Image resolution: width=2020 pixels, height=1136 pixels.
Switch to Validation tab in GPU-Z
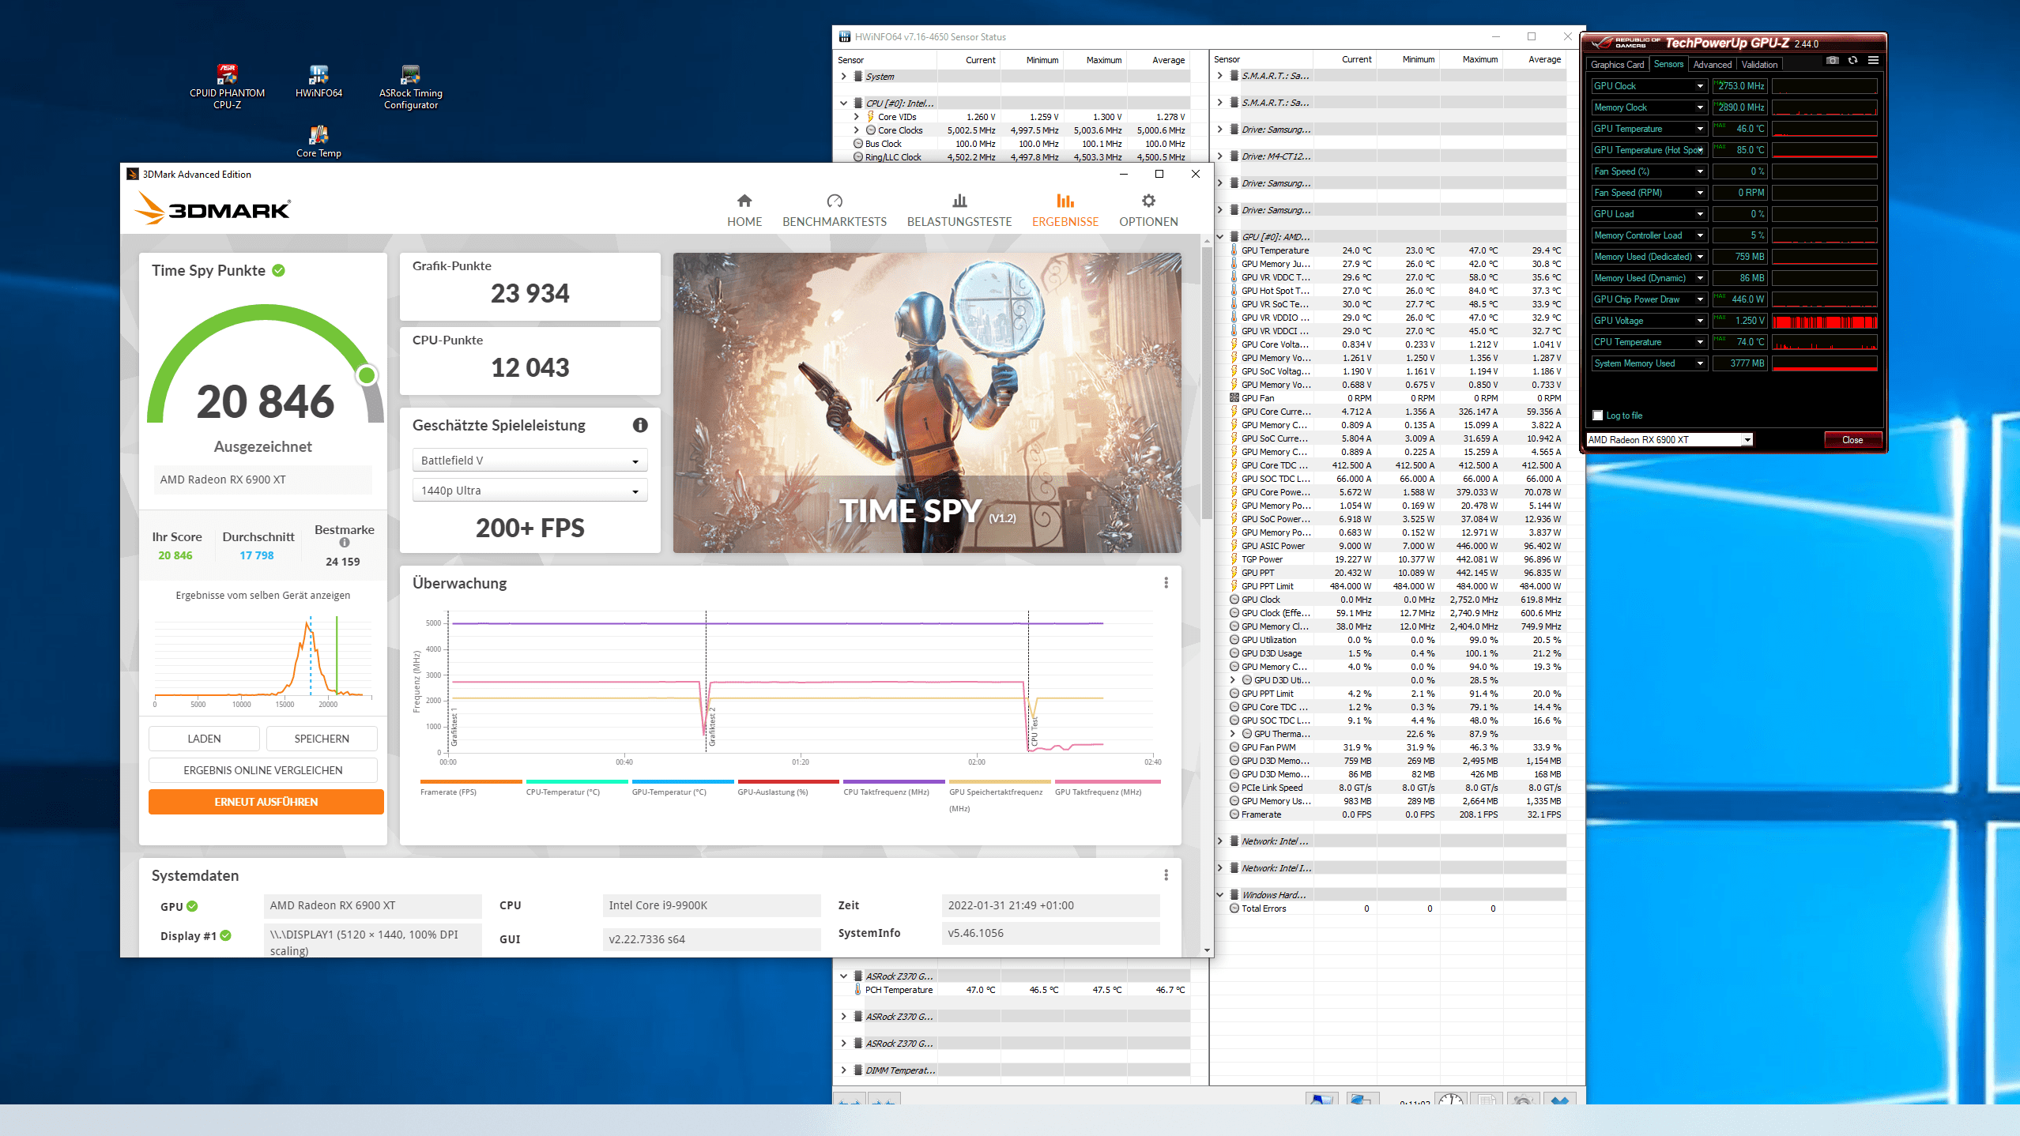coord(1759,65)
